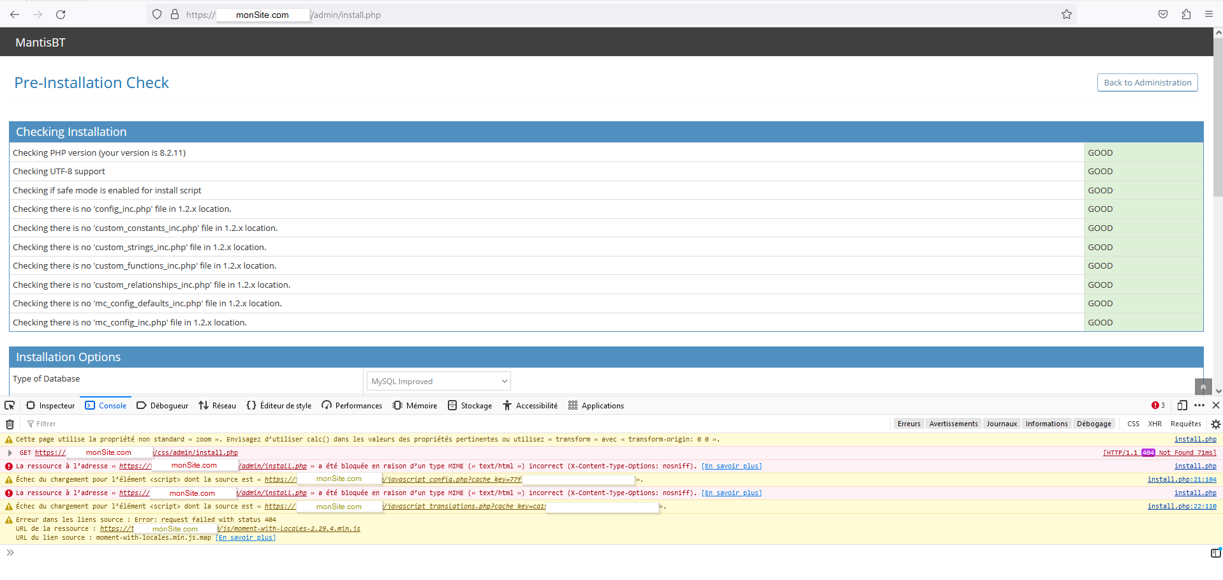The width and height of the screenshot is (1223, 580).
Task: Open console settings gear icon
Action: pos(1215,424)
